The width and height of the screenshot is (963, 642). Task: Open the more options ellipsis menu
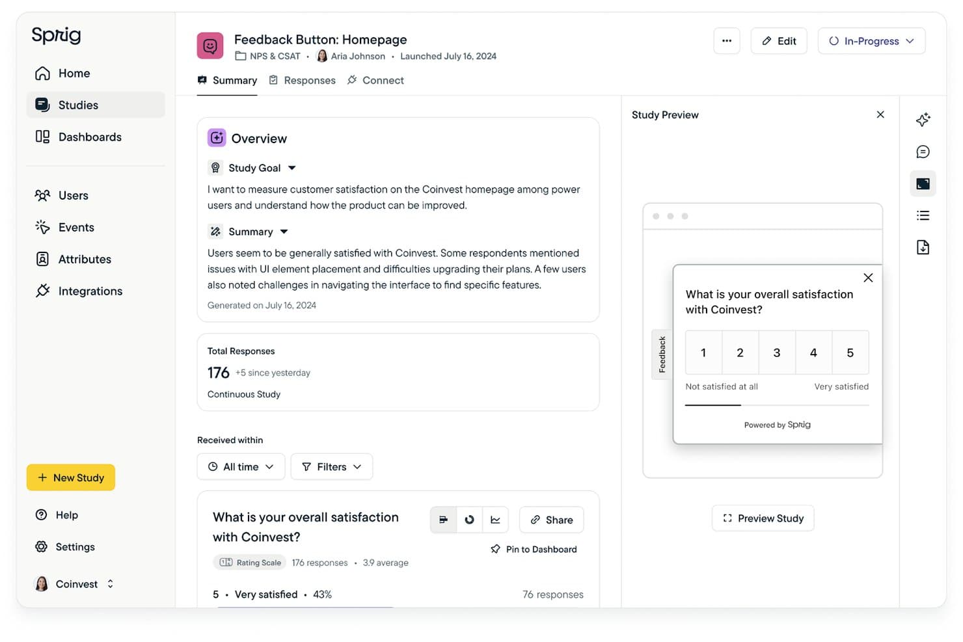click(x=727, y=41)
